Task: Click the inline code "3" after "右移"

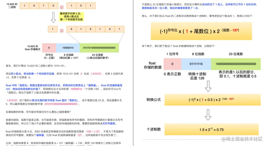Action: 81,74
